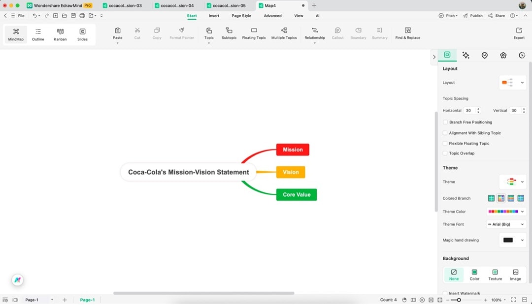Screen dimensions: 532x305
Task: Insert a new Topic
Action: [x=209, y=33]
